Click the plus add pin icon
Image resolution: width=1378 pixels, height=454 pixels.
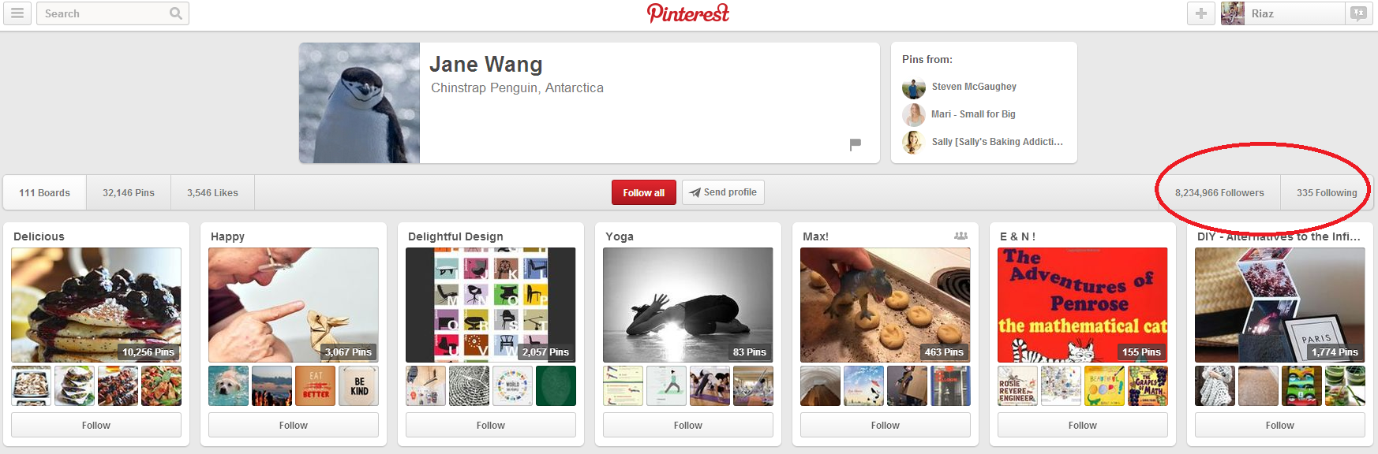[1200, 13]
